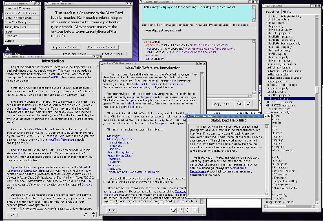Click the left arrow icon in MetaTalk Reference
The width and height of the screenshot is (323, 221).
pos(188,210)
